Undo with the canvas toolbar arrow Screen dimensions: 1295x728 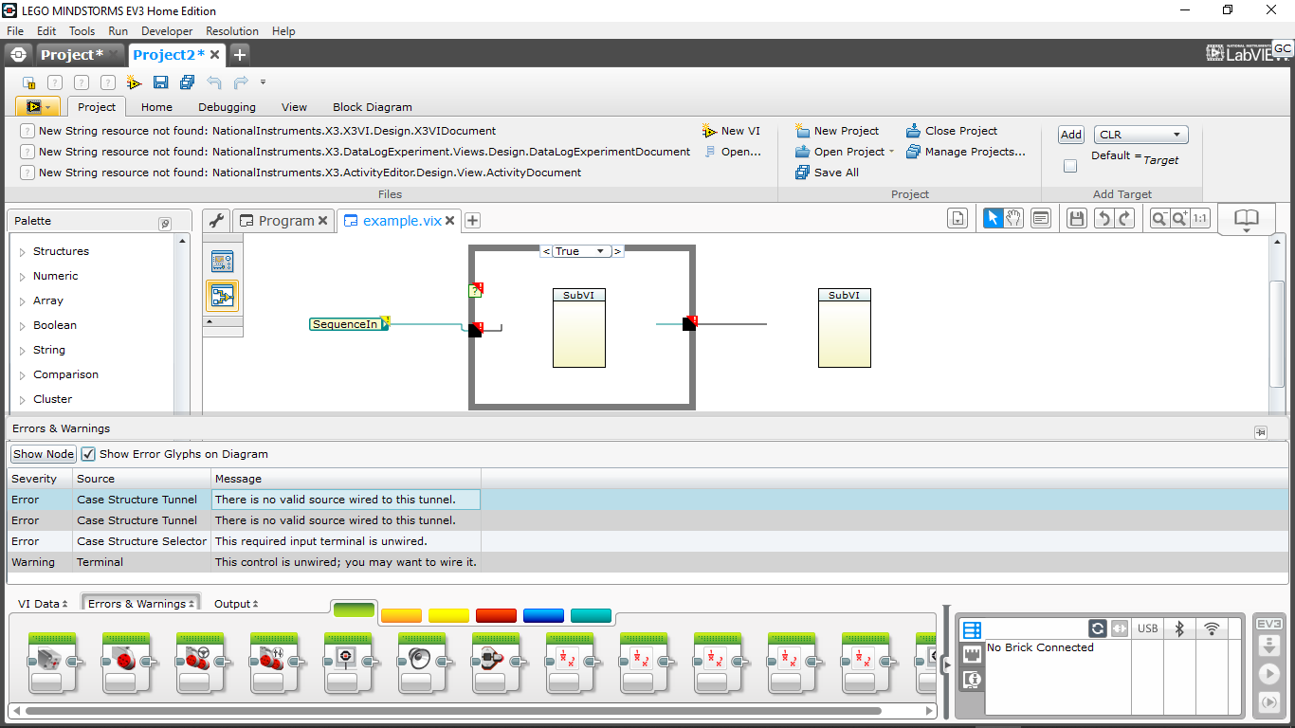tap(1103, 219)
